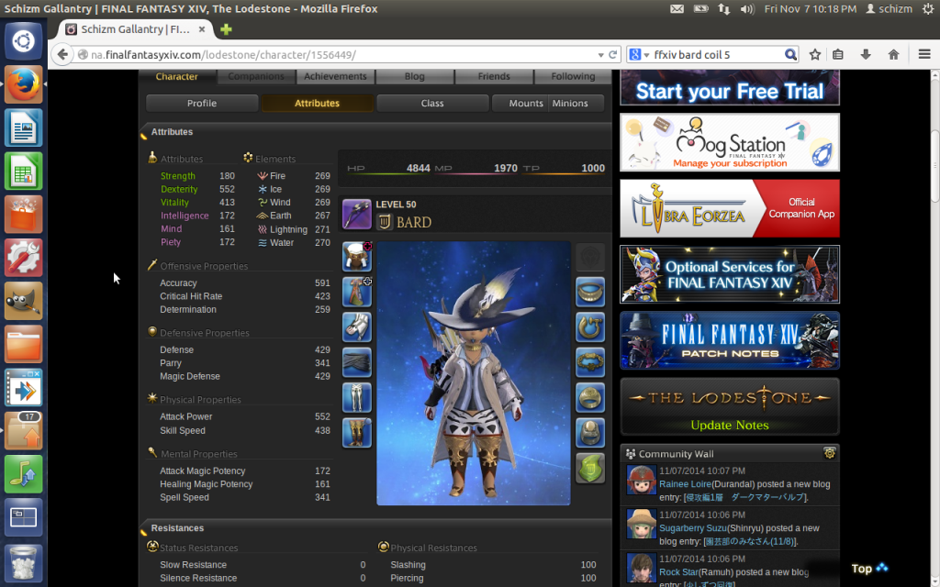Select the green soul crystal slot icon
Viewport: 940px width, 587px height.
click(x=590, y=469)
